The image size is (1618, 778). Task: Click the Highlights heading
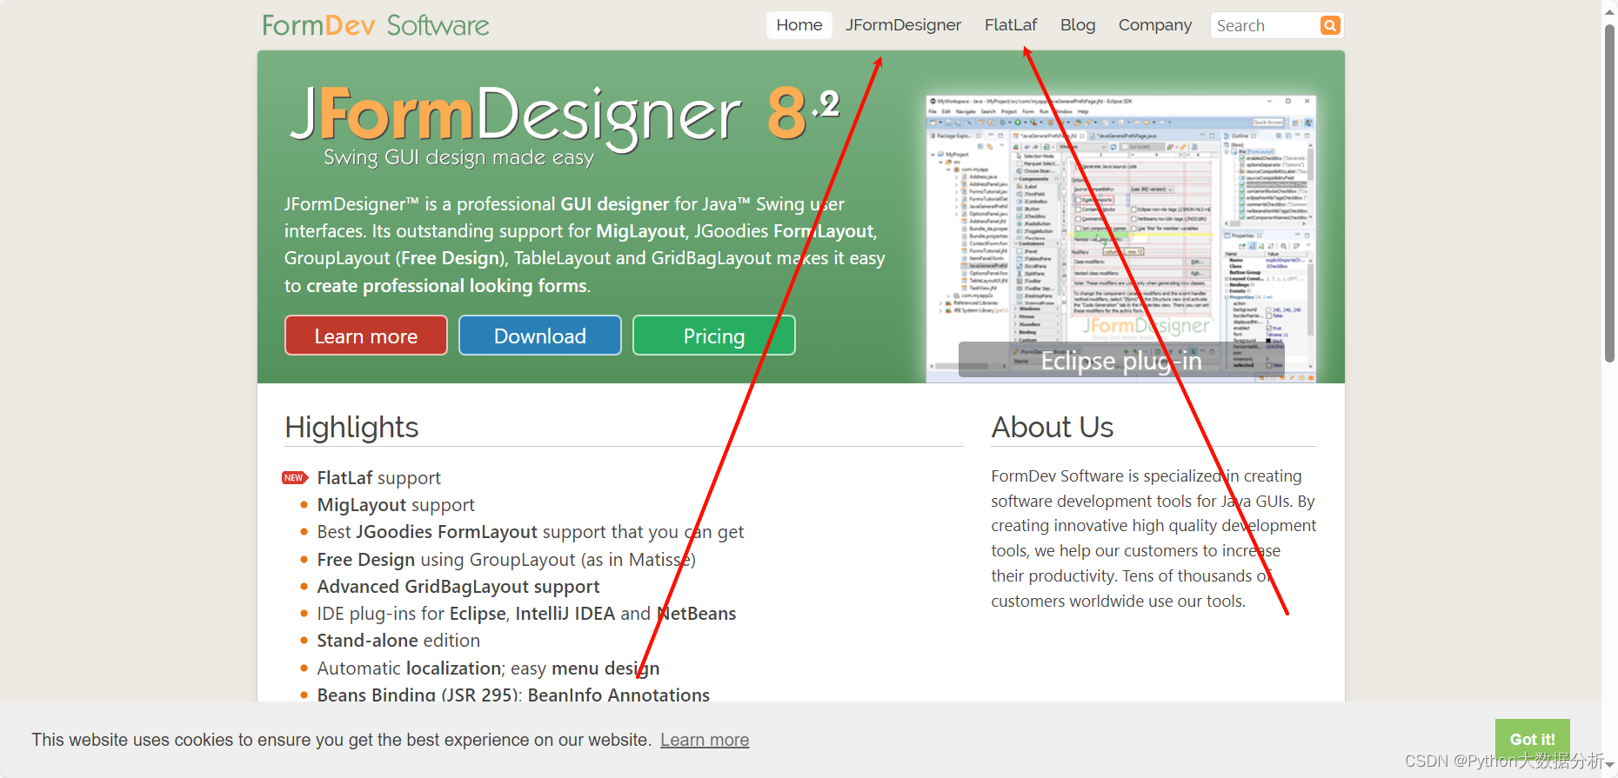[x=351, y=427]
